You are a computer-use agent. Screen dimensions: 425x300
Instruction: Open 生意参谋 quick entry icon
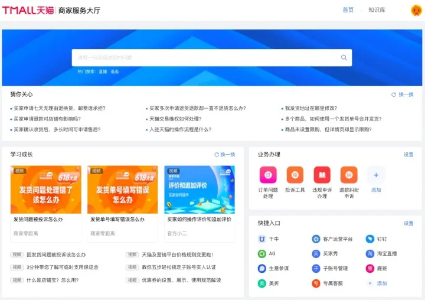click(x=261, y=269)
